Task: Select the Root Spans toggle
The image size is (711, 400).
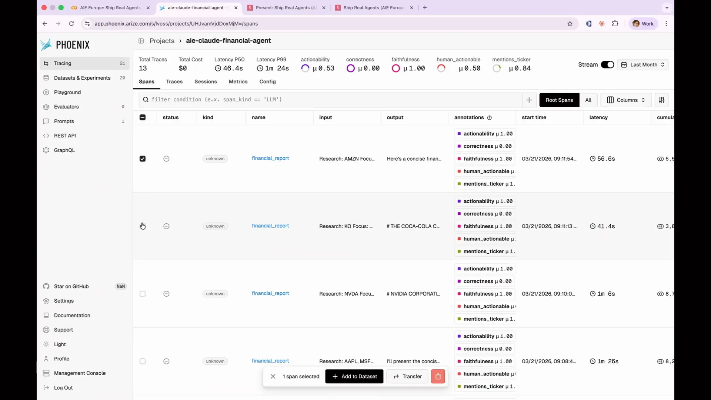Action: click(559, 100)
